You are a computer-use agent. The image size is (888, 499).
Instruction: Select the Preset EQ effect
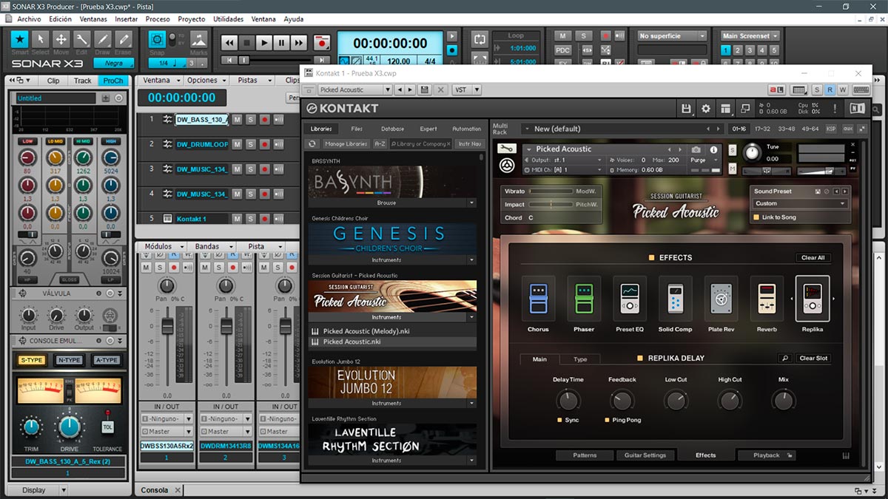click(x=630, y=299)
